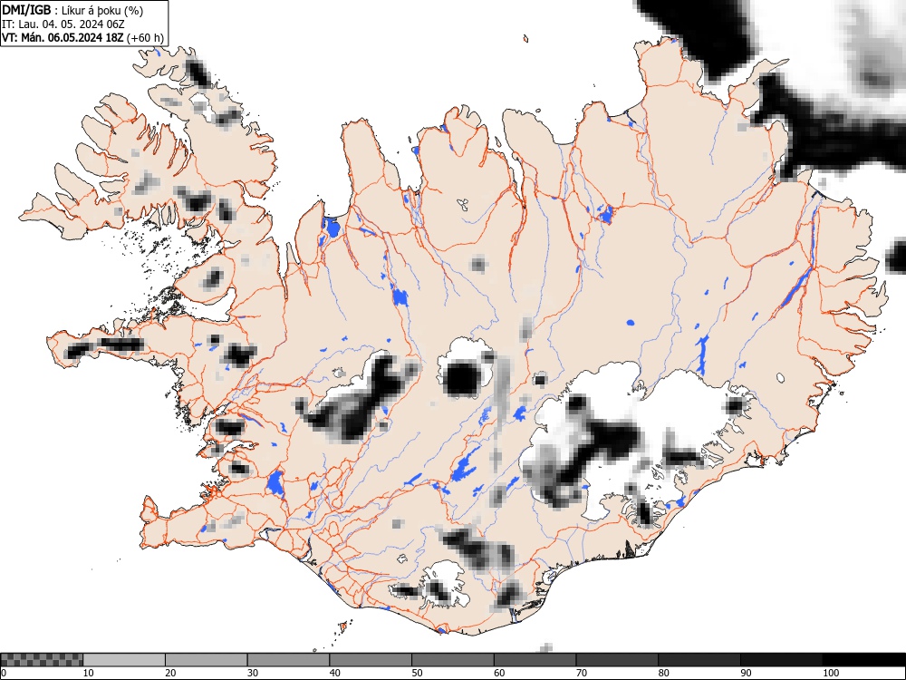Click the 80-90% near-black legend swatch

(x=699, y=660)
